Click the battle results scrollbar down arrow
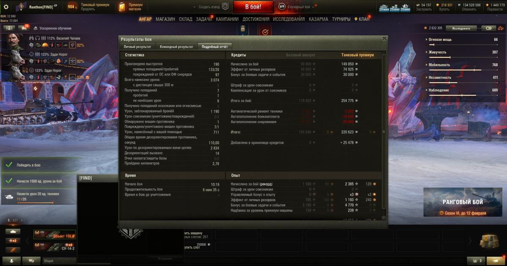The height and width of the screenshot is (266, 507). (x=383, y=218)
